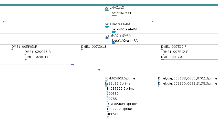218x118 pixels.
Task: Click the thick teal chromosome bar at top
Action: point(109,5)
